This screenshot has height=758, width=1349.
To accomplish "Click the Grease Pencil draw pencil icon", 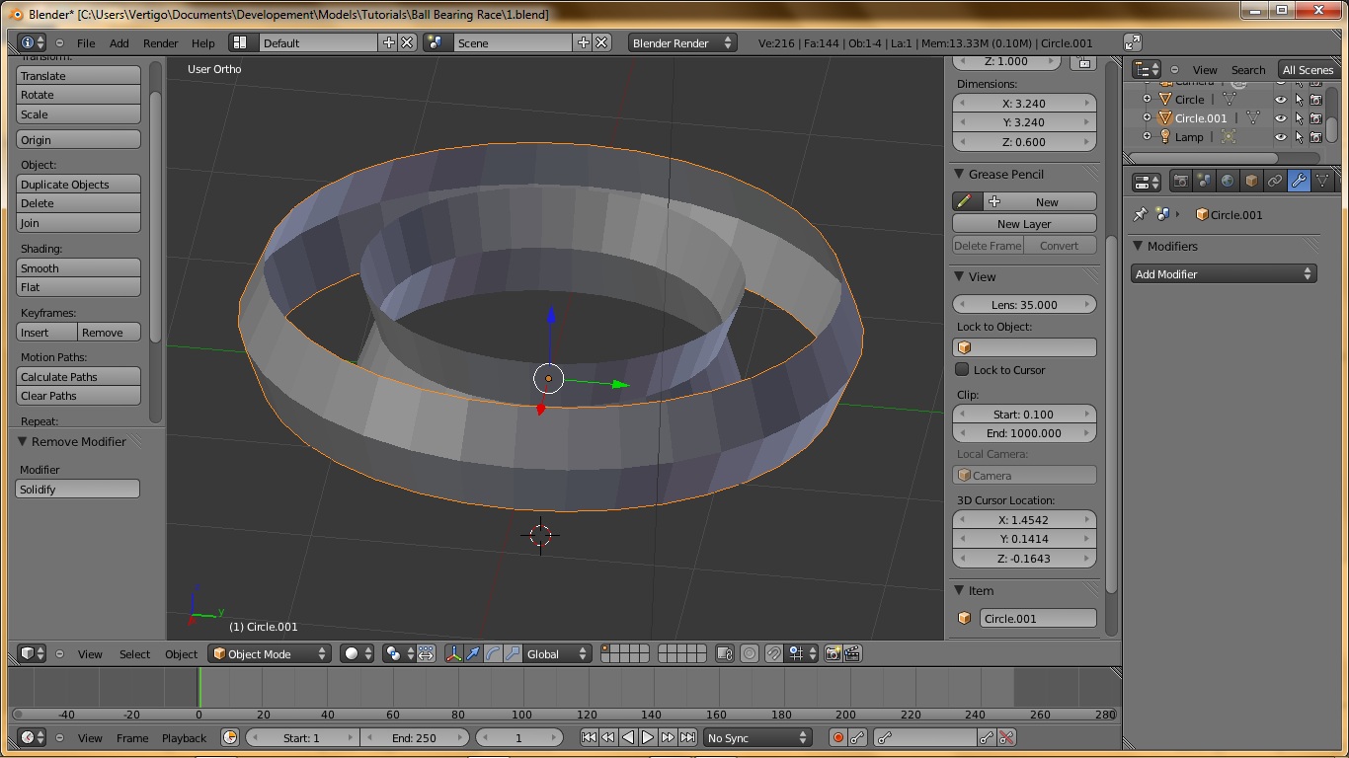I will (x=965, y=201).
